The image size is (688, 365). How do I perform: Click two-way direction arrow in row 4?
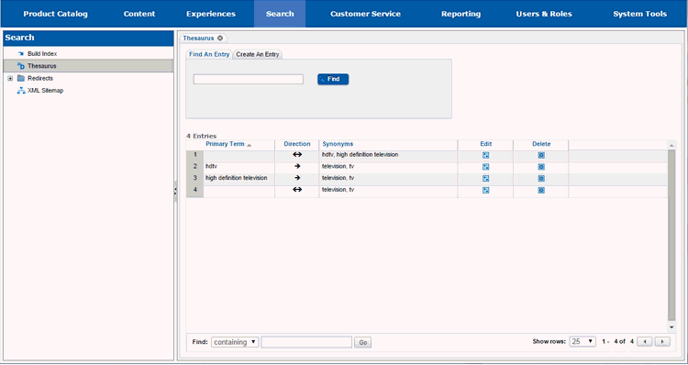(x=297, y=190)
